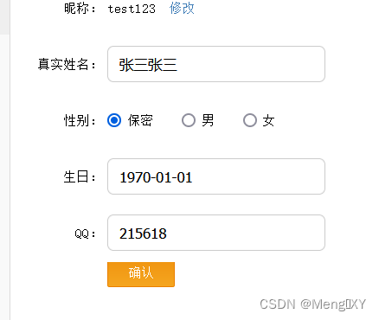Viewport: 379px width, 320px height.
Task: Click the nickname value test123
Action: point(132,9)
